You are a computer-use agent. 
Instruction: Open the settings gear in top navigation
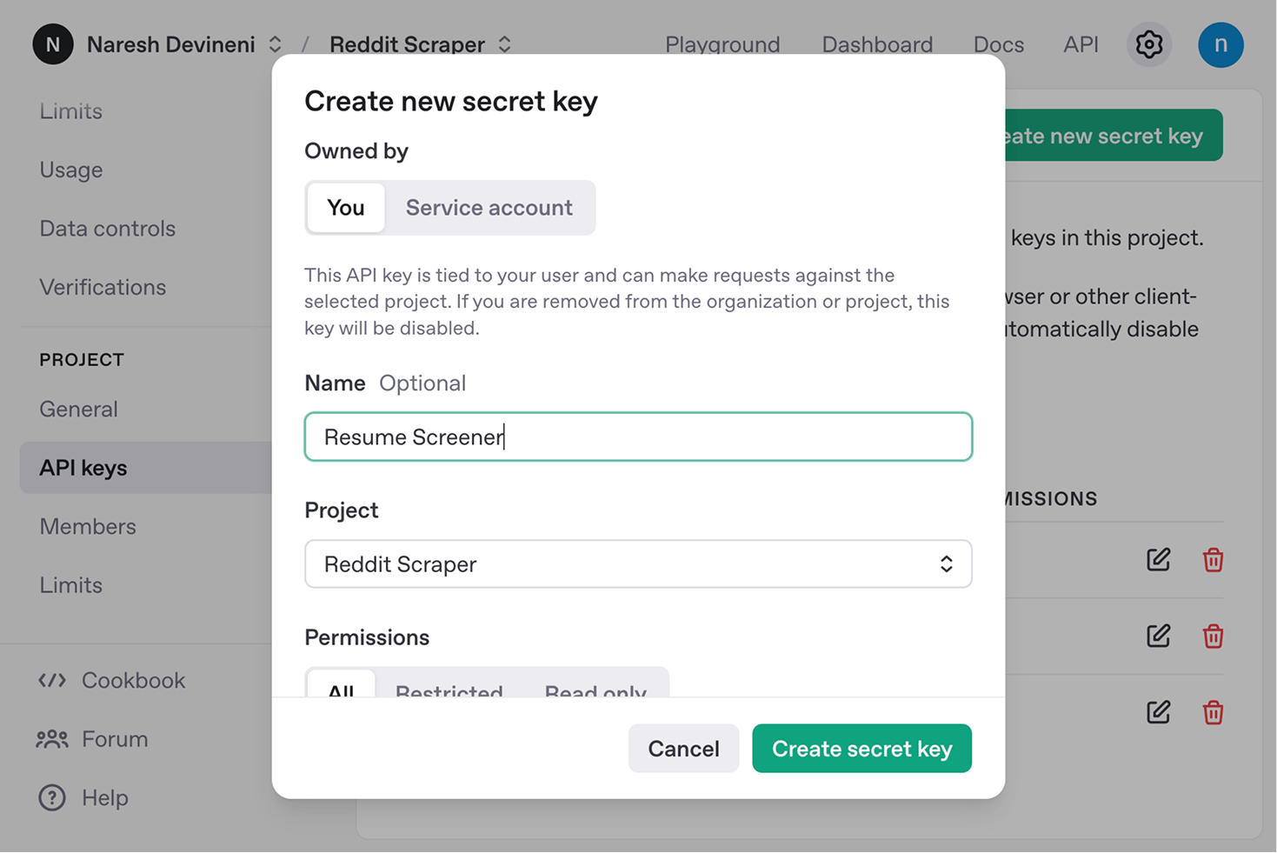(x=1148, y=44)
